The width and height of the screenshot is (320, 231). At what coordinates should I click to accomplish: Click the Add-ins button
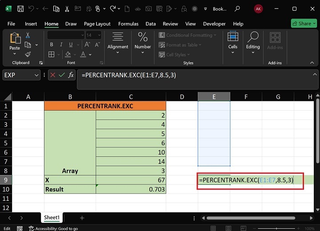coord(275,41)
